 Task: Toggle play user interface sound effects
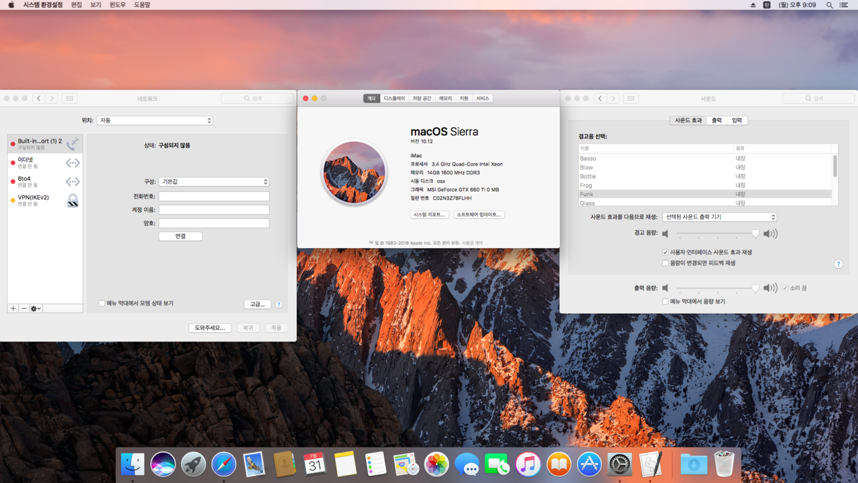click(665, 252)
